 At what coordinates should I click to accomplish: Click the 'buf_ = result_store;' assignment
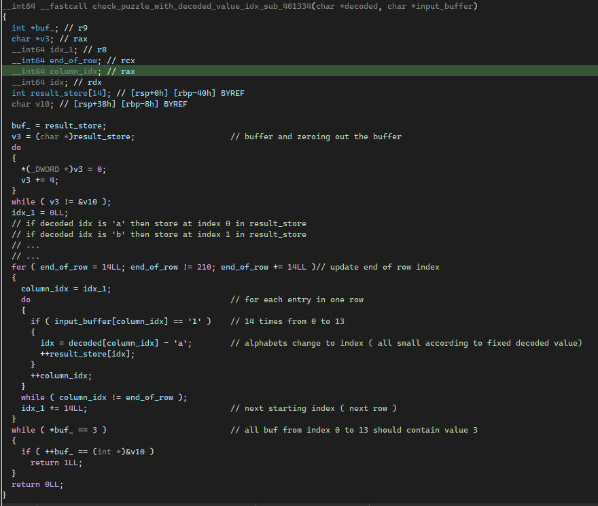tap(58, 126)
